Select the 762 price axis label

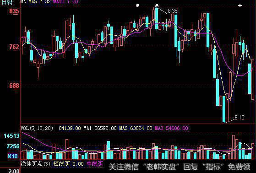point(14,47)
